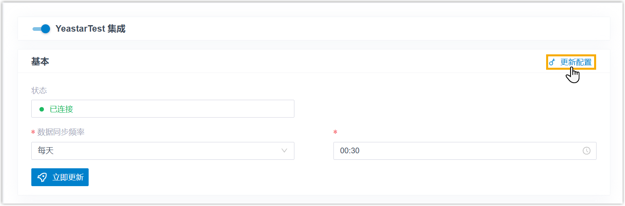Click the 数据同步频率 field label
Image resolution: width=625 pixels, height=206 pixels.
pos(61,132)
